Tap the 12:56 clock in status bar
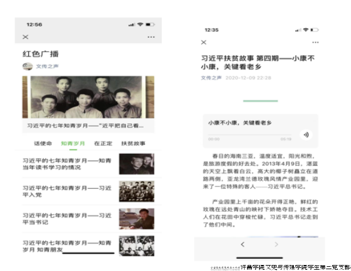351x271 pixels. tap(34, 25)
